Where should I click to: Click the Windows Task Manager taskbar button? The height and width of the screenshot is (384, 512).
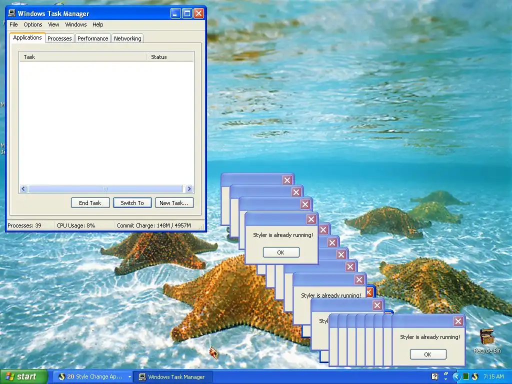(173, 377)
